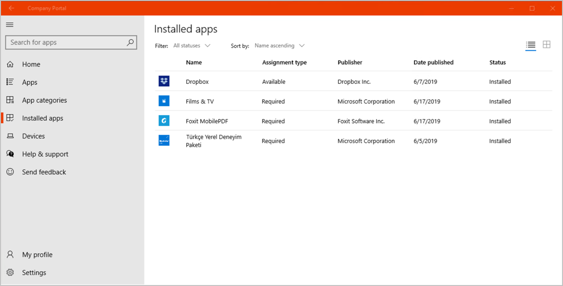Click the Dropbox app icon
The height and width of the screenshot is (286, 563).
pyautogui.click(x=164, y=81)
